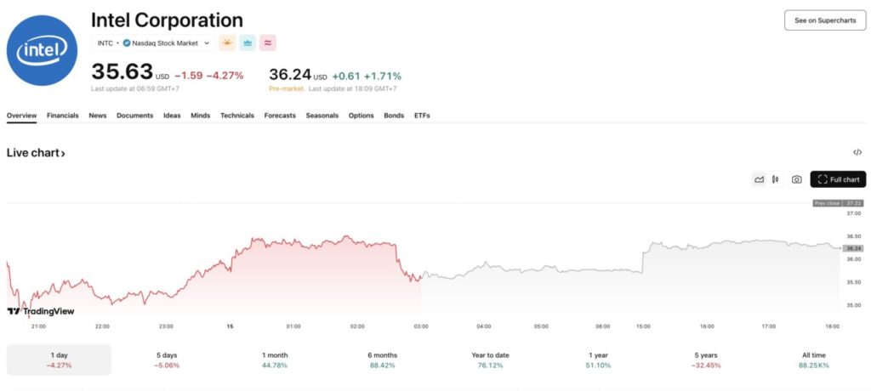This screenshot has width=871, height=391.
Task: Open the INTC Nasdaq exchange dropdown
Action: click(x=153, y=43)
